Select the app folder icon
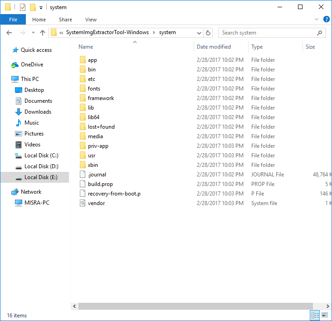This screenshot has height=321, width=332. pyautogui.click(x=83, y=60)
